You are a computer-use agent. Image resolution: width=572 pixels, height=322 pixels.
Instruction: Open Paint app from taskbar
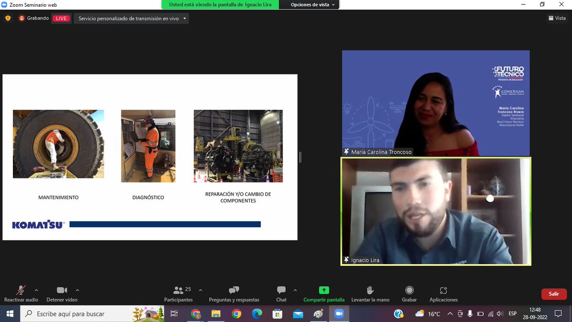pos(318,313)
